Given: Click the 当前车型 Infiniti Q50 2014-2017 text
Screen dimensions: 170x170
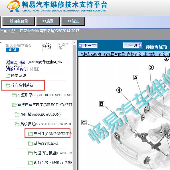Looking at the screenshot, I should (40, 31).
